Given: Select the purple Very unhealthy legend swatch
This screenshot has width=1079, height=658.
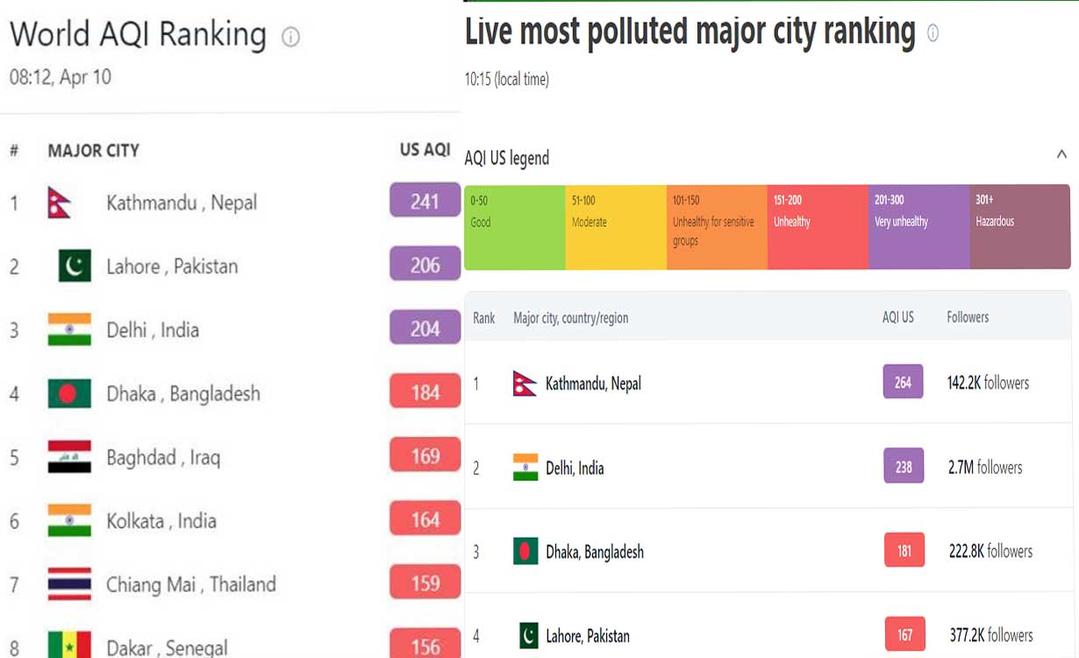Looking at the screenshot, I should pyautogui.click(x=918, y=227).
